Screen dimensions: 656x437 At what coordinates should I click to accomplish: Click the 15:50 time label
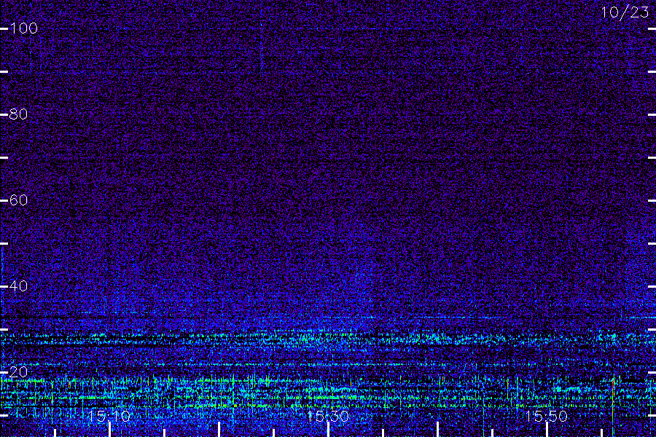pyautogui.click(x=547, y=416)
